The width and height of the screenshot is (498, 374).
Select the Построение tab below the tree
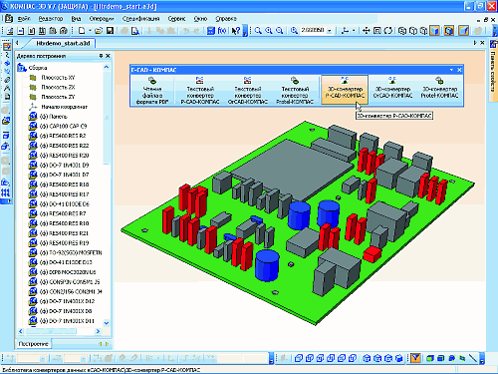[x=33, y=344]
